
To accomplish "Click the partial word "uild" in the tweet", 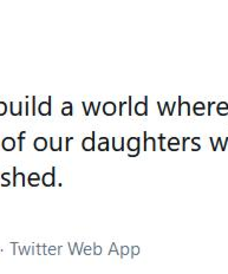I will point(26,106).
